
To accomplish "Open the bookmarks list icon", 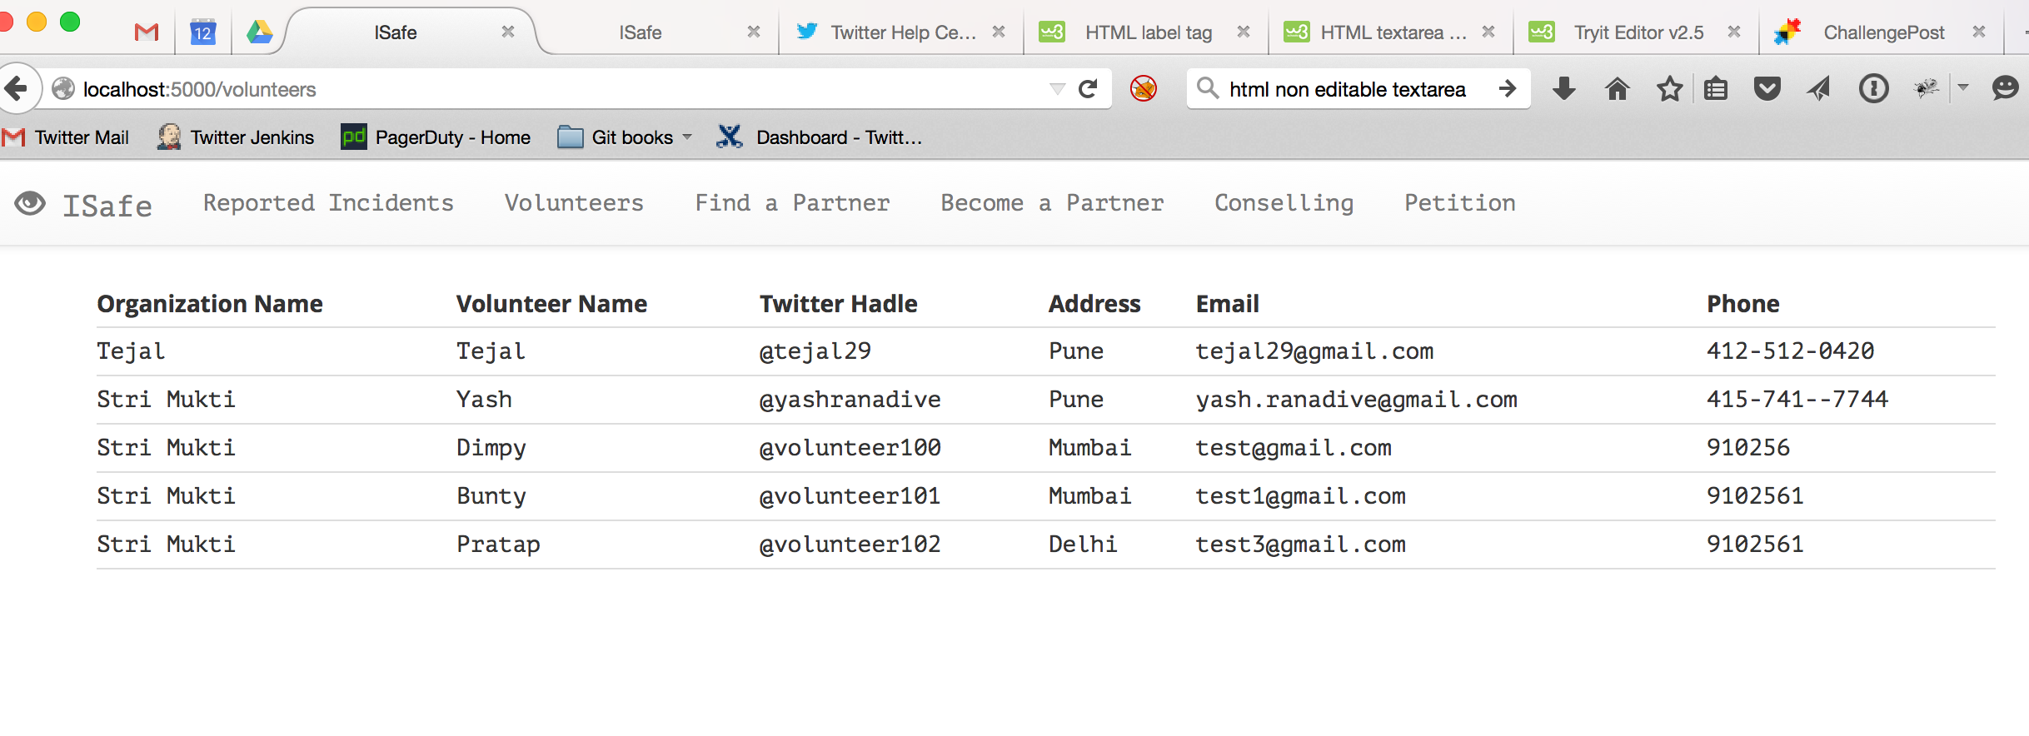I will (1716, 89).
